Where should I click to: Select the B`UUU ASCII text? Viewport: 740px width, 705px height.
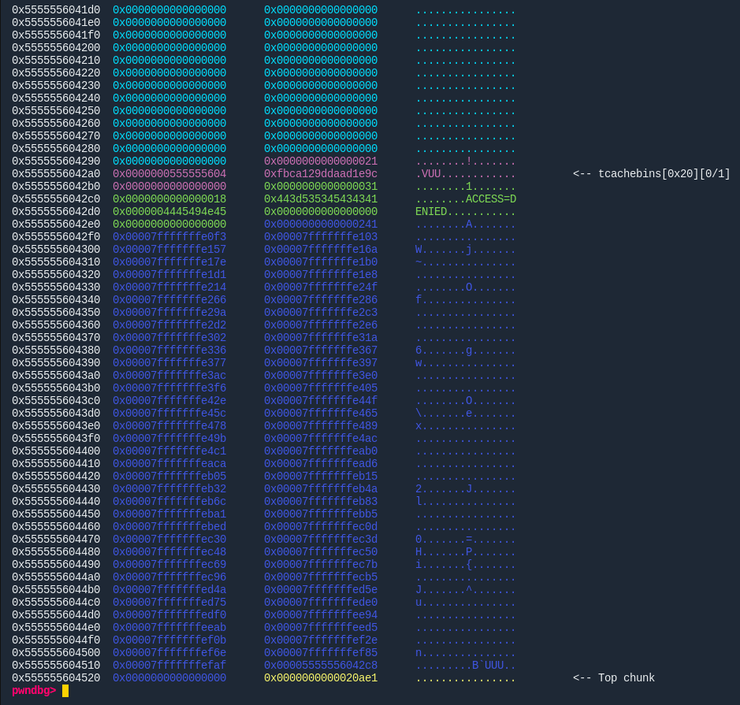(x=488, y=665)
